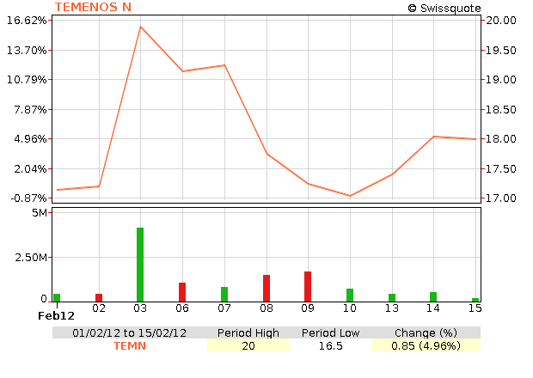
Task: Click the 5M volume axis label
Action: [x=40, y=213]
